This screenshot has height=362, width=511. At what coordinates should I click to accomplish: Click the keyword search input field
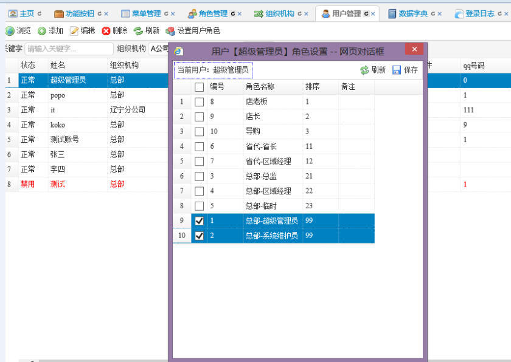pyautogui.click(x=69, y=49)
